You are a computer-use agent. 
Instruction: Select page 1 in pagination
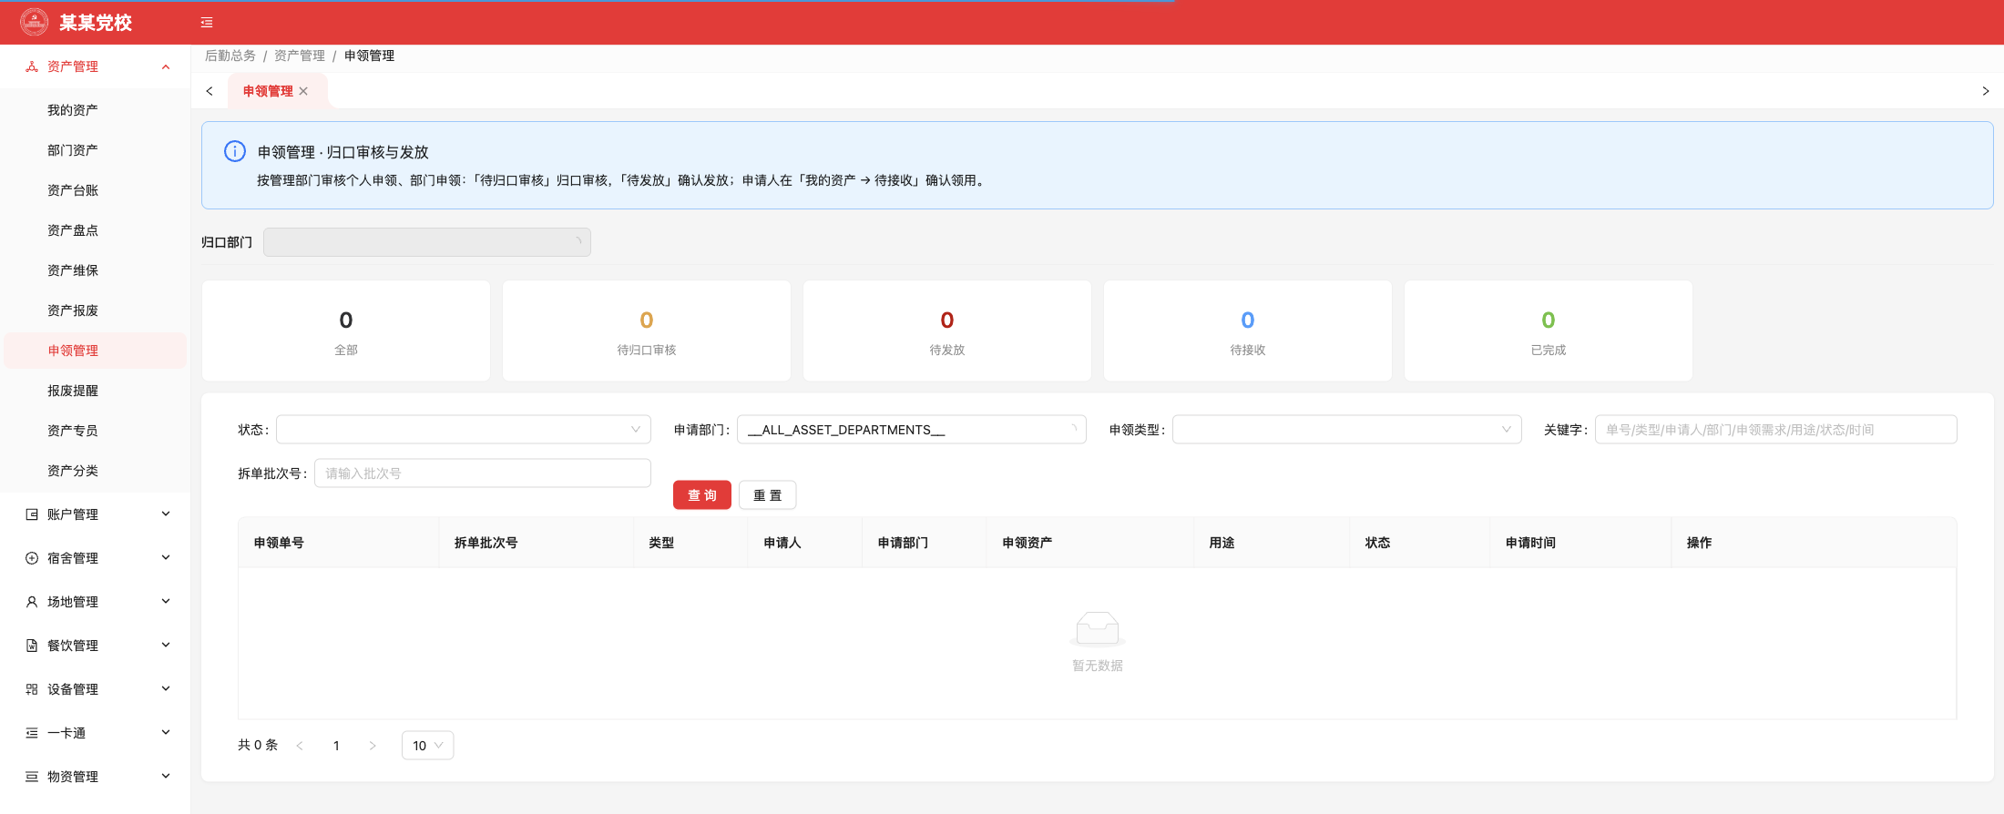pyautogui.click(x=336, y=746)
